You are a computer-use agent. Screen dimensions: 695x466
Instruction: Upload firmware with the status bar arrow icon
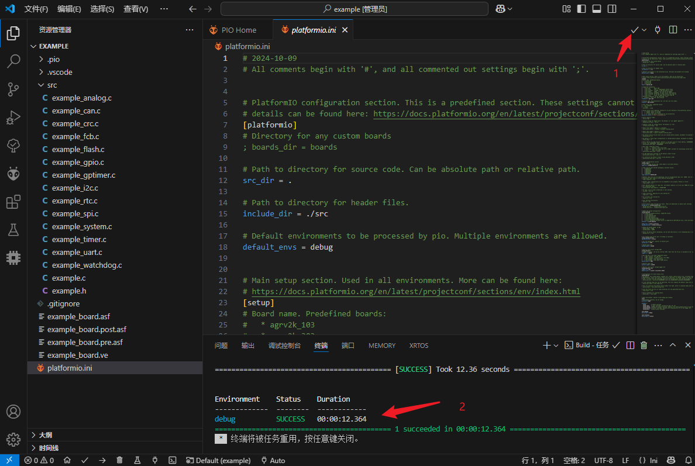101,460
